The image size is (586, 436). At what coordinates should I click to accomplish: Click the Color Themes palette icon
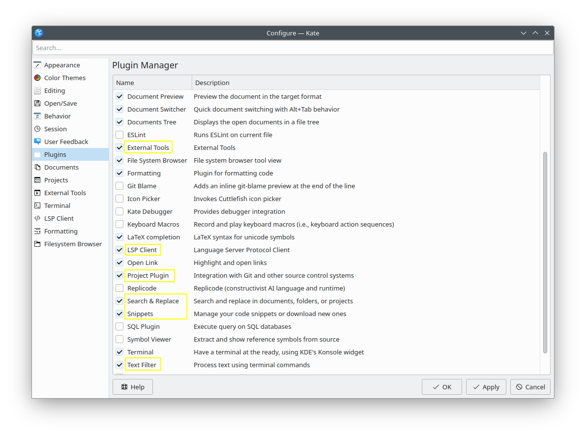coord(37,78)
